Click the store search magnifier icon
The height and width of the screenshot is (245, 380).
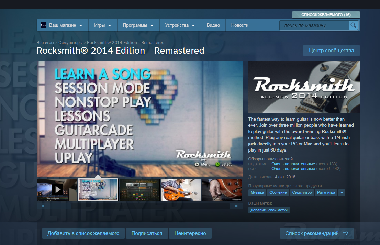point(353,25)
